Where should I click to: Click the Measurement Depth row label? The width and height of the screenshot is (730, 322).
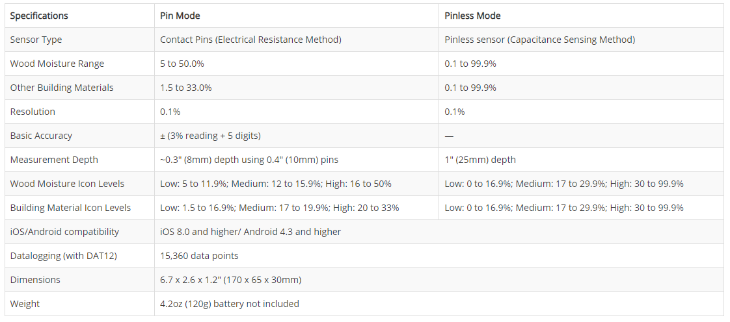[x=54, y=160]
